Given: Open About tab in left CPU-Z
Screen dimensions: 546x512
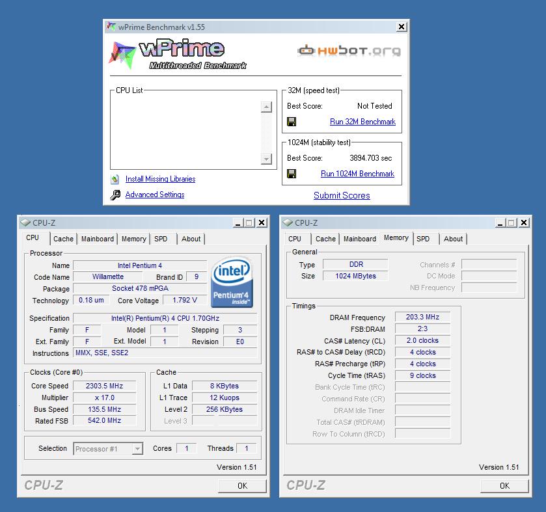Looking at the screenshot, I should (x=191, y=239).
